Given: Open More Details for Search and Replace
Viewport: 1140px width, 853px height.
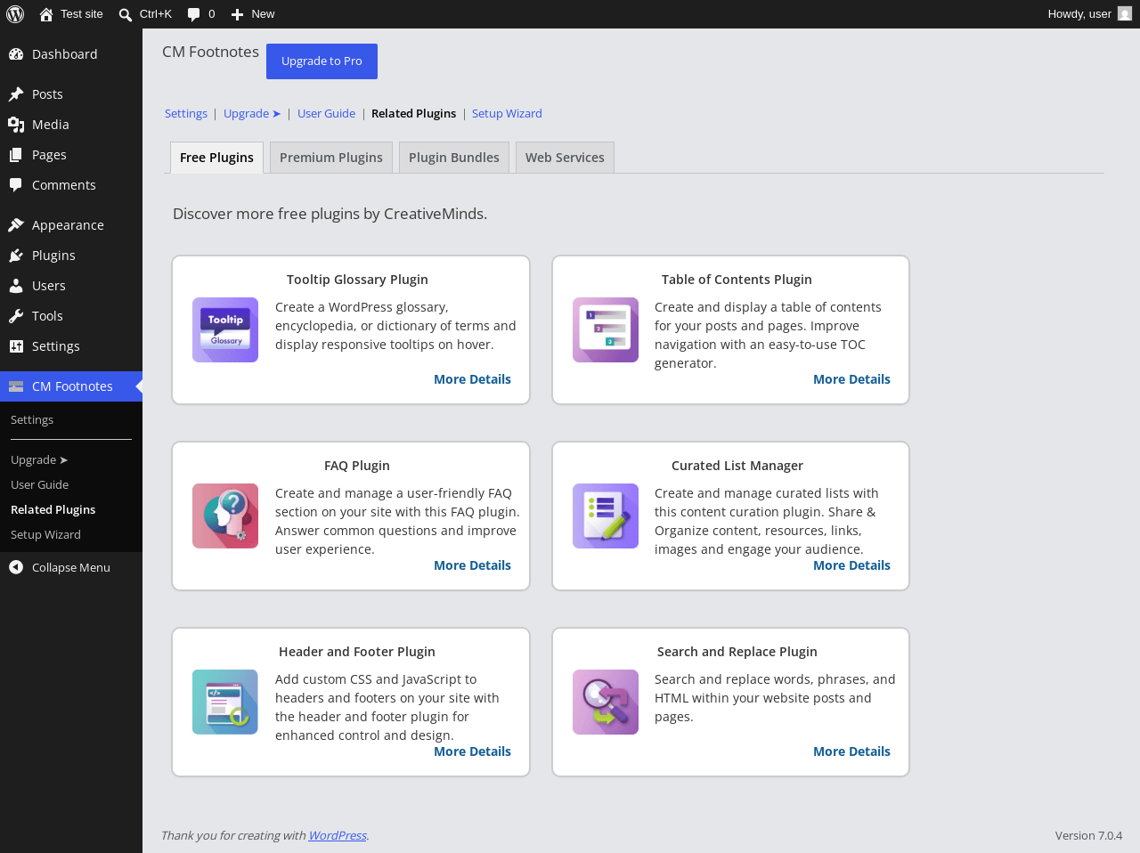Looking at the screenshot, I should pyautogui.click(x=851, y=751).
